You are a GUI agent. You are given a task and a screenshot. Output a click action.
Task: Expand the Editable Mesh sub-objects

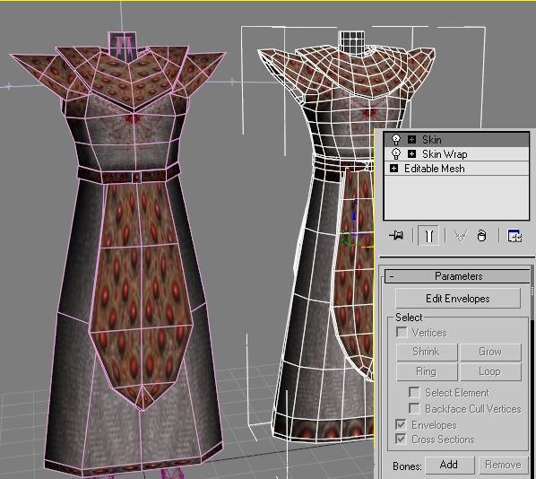pyautogui.click(x=393, y=169)
